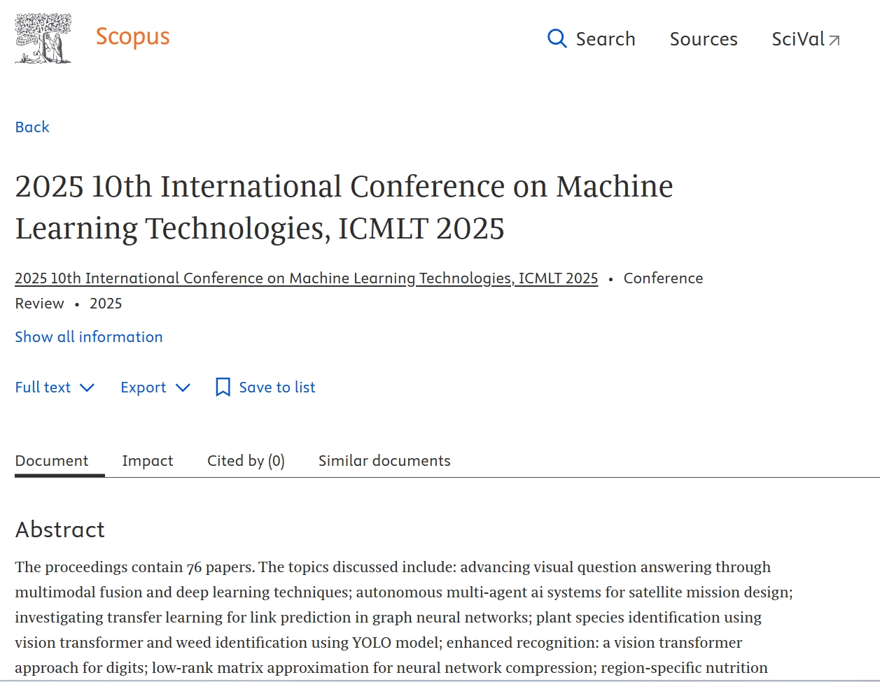This screenshot has height=682, width=880.
Task: View the Cited by (0) tab
Action: tap(246, 461)
